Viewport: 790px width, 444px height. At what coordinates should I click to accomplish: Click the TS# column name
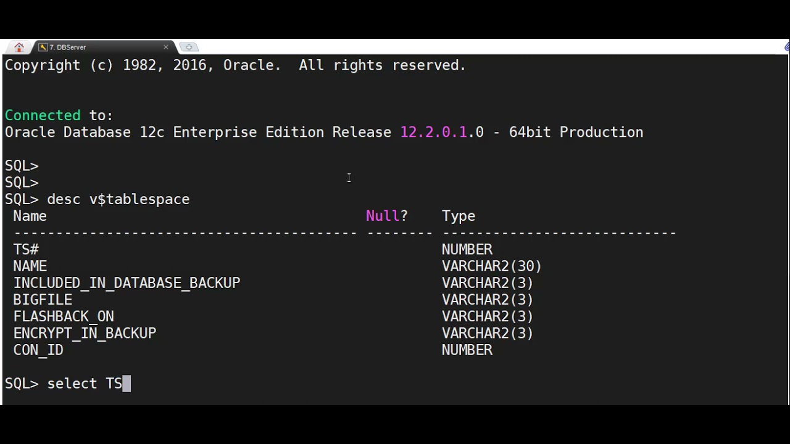pyautogui.click(x=26, y=249)
